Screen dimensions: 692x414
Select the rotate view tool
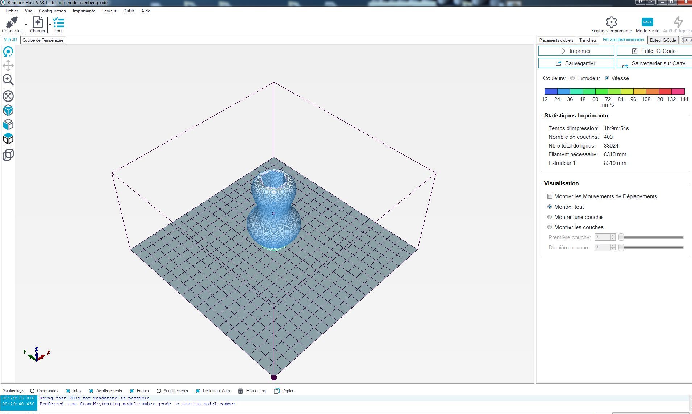click(8, 52)
